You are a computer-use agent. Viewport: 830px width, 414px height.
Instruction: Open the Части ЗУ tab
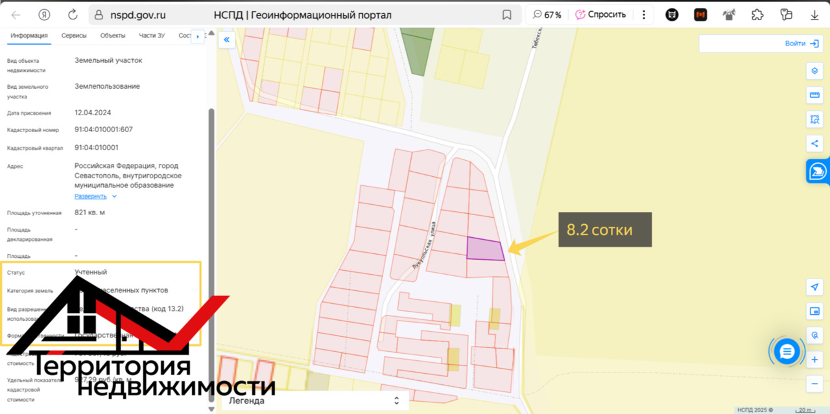pyautogui.click(x=152, y=36)
